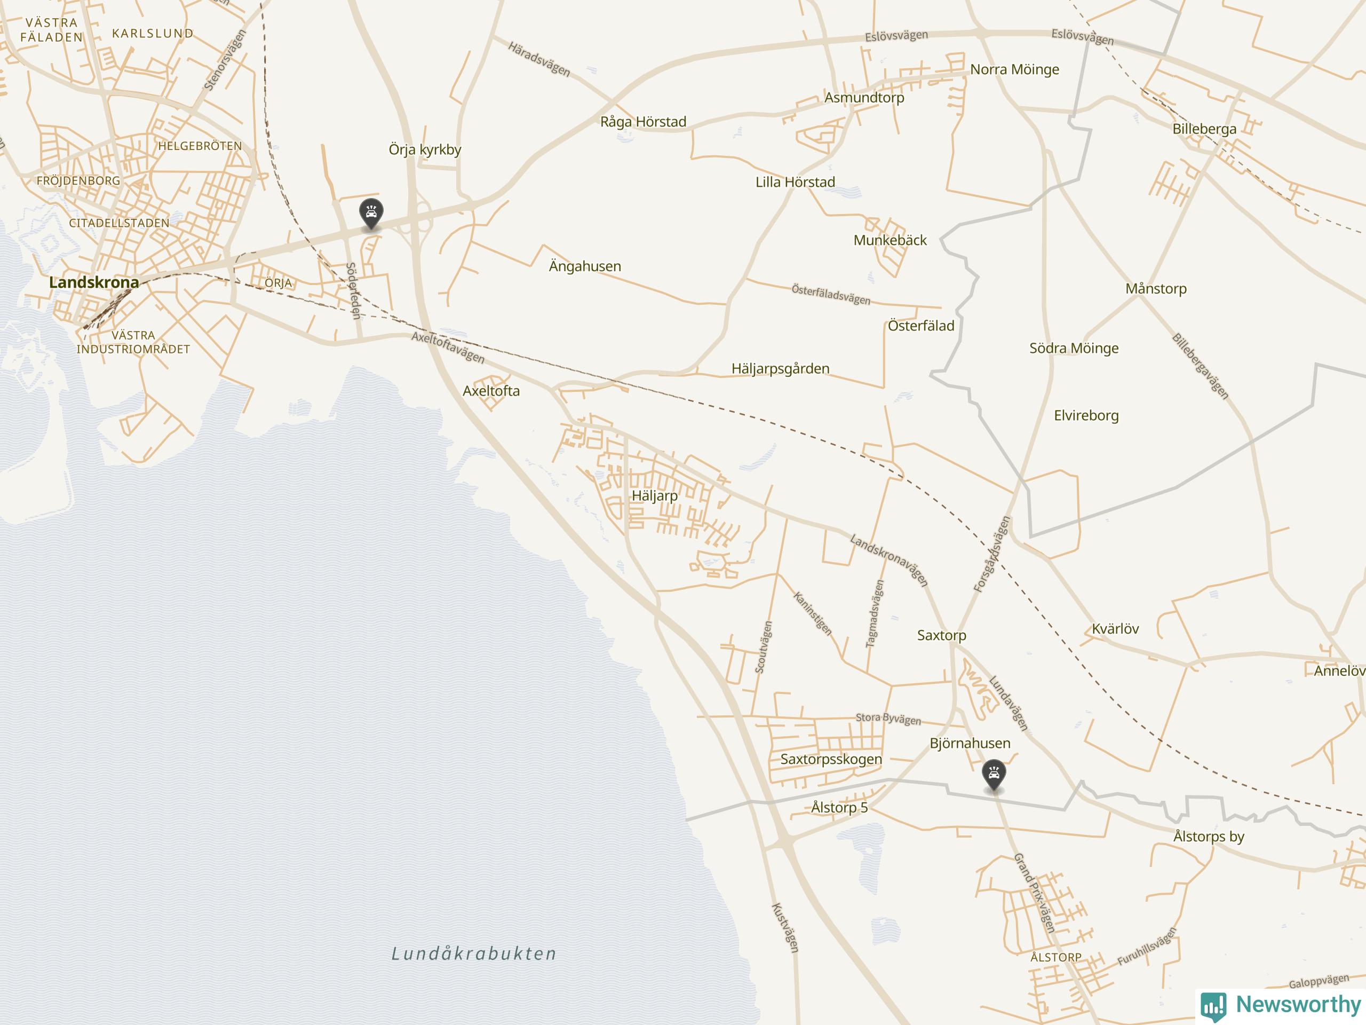Click the Munkebäck place label
Image resolution: width=1366 pixels, height=1025 pixels.
[x=890, y=240]
